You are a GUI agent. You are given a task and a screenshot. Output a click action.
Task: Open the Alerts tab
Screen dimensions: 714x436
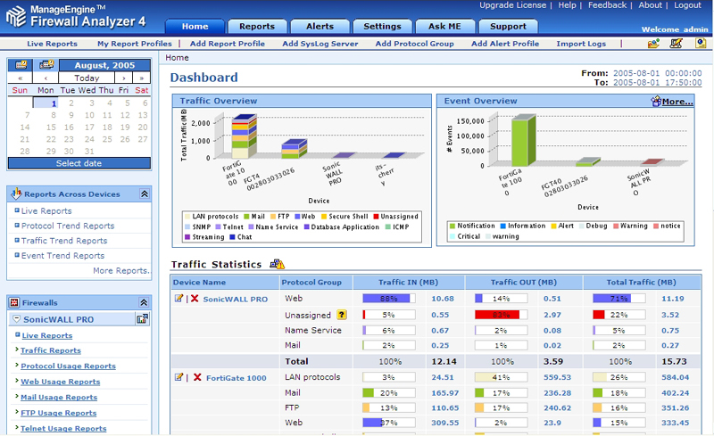(x=320, y=27)
